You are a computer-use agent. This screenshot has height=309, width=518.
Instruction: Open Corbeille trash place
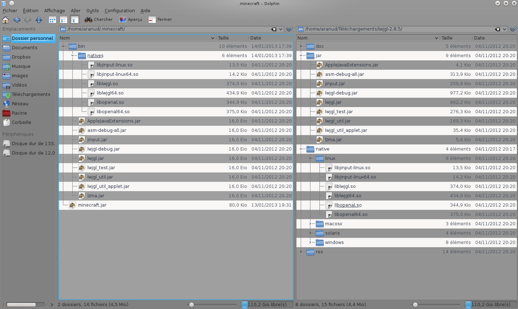click(21, 122)
